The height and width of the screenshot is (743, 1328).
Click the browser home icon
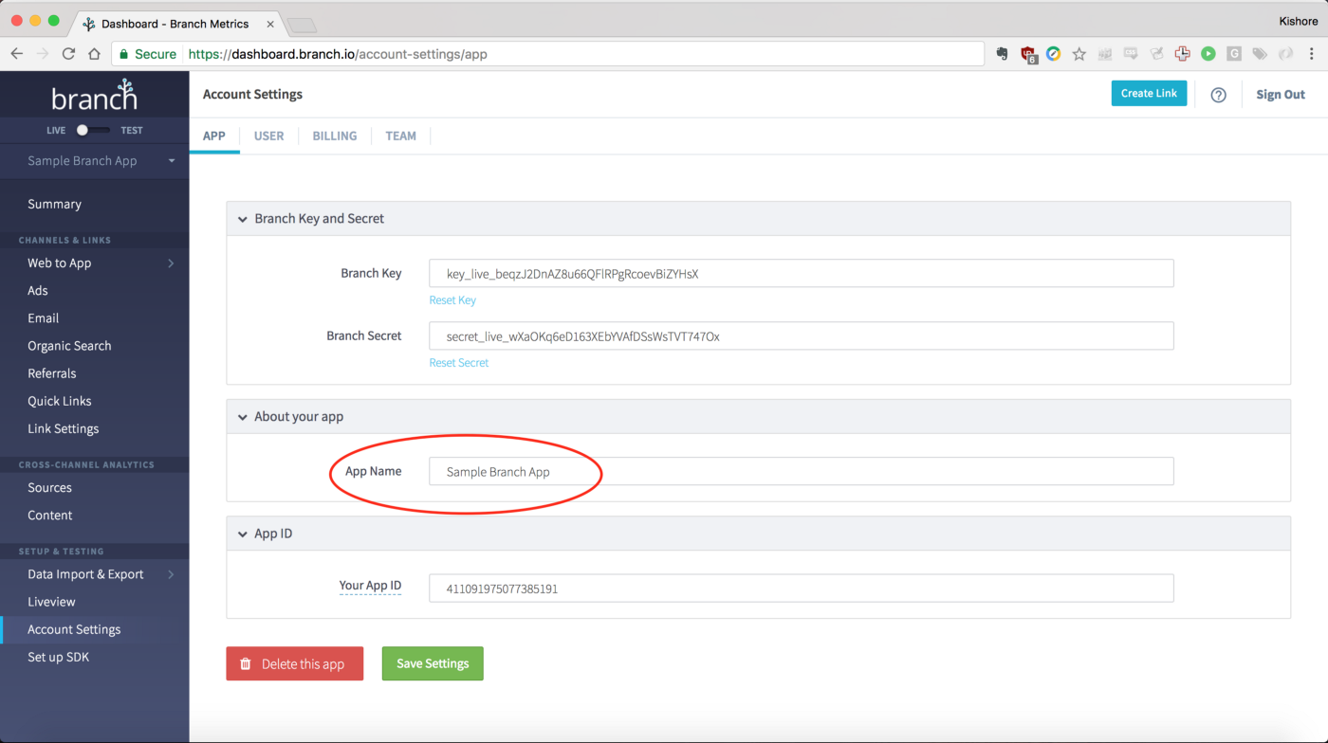point(94,54)
